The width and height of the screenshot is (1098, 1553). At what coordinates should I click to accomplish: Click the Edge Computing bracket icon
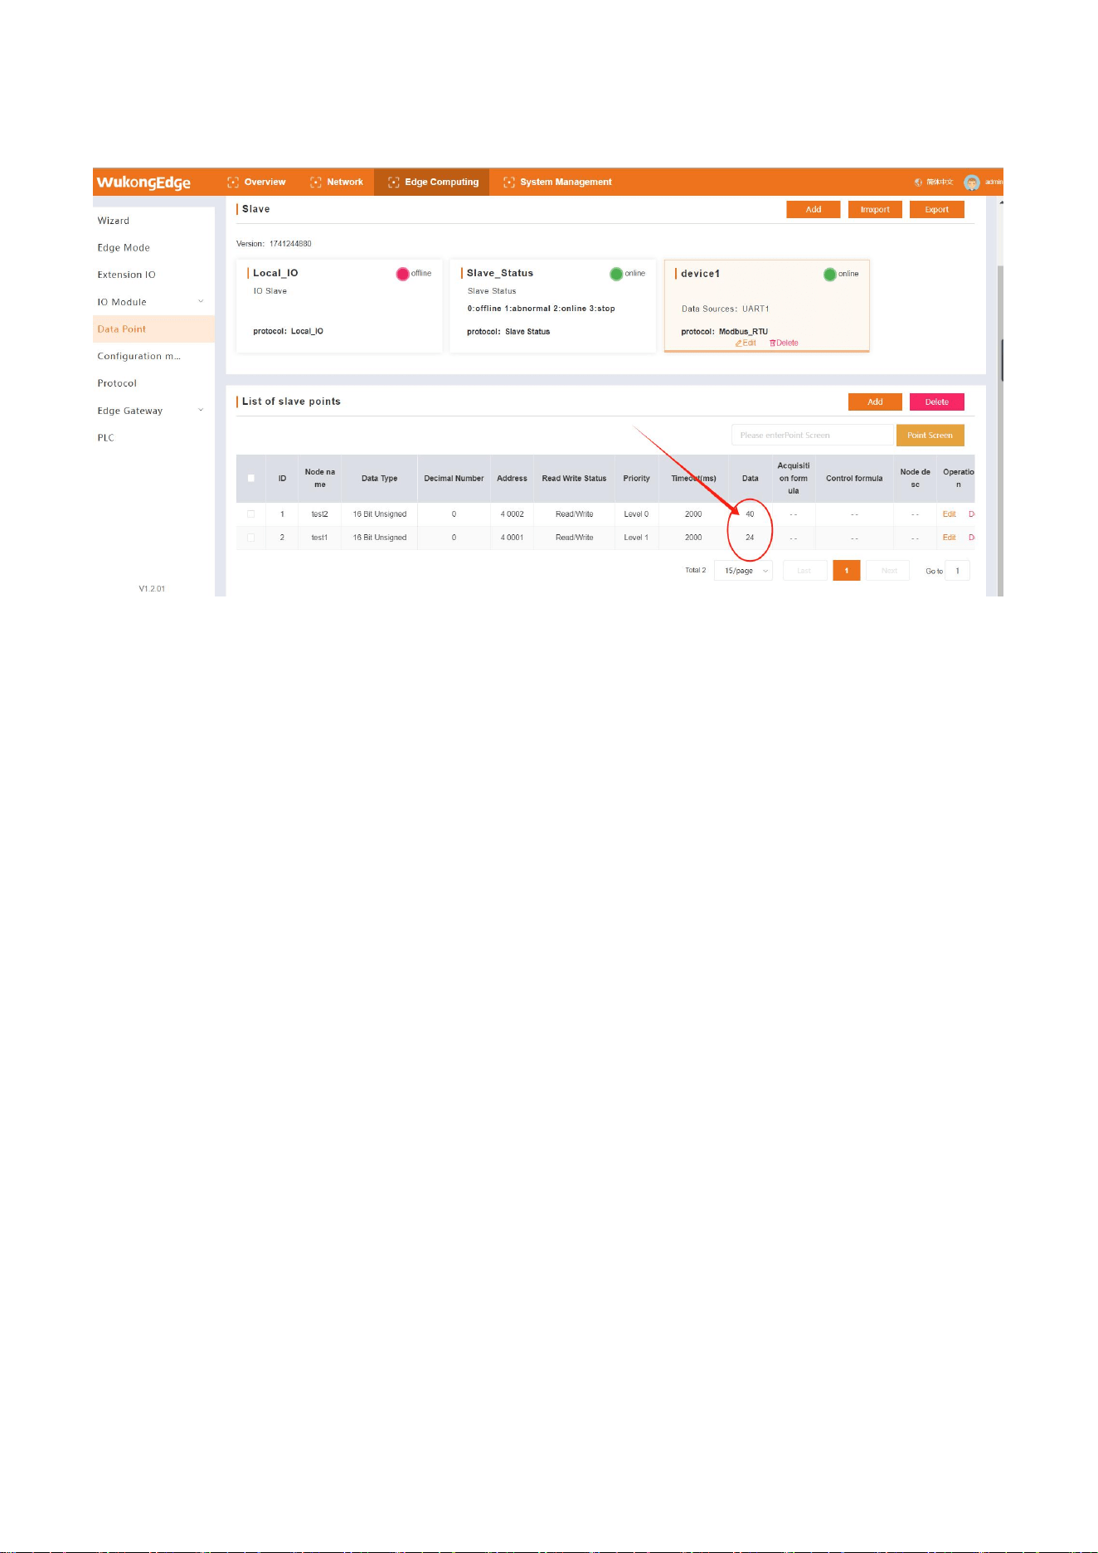(x=394, y=183)
